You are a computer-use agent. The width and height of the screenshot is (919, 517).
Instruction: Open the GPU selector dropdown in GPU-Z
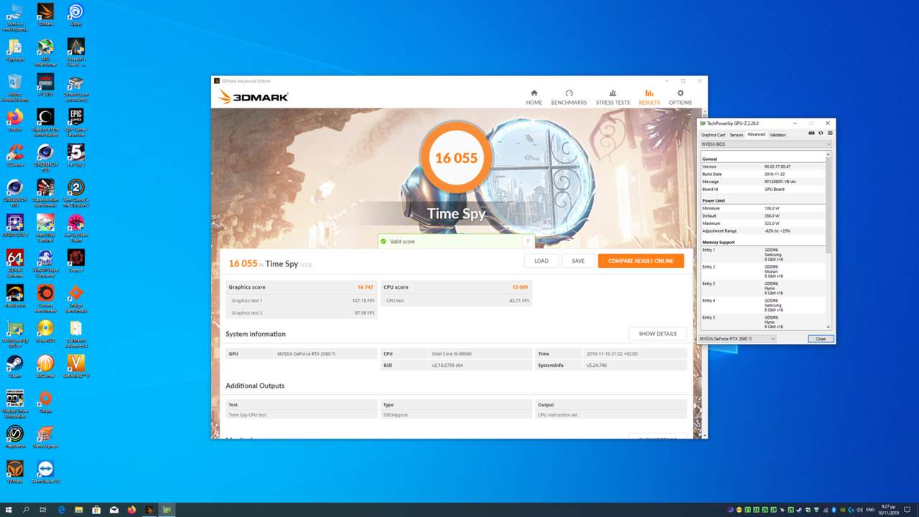pos(737,339)
